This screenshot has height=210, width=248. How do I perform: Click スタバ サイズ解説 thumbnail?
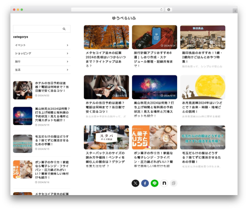[106, 138]
